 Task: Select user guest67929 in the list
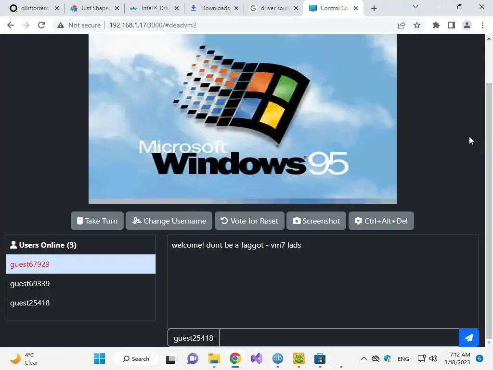pos(81,264)
